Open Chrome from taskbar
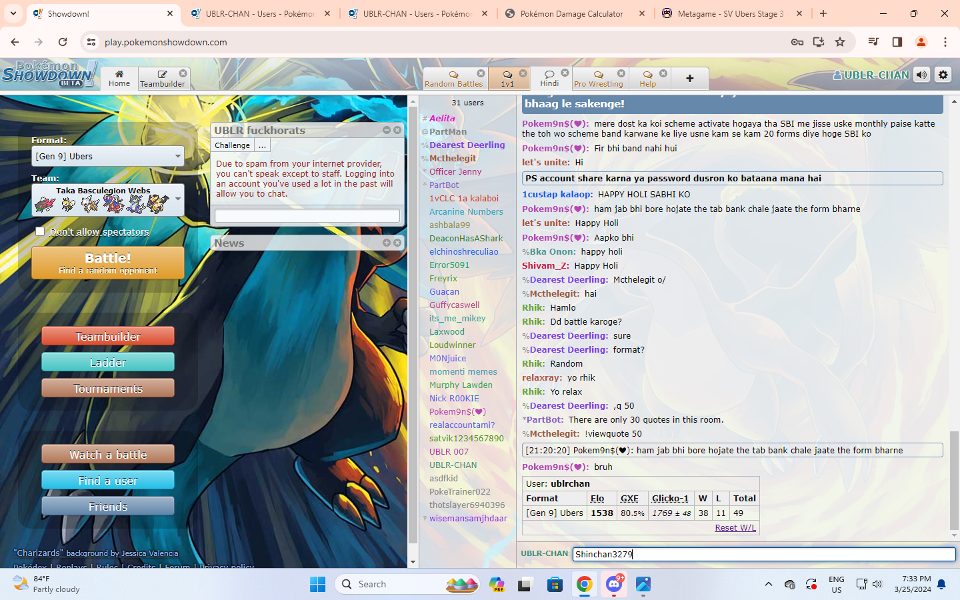Screen dimensions: 960x600 coord(584,584)
